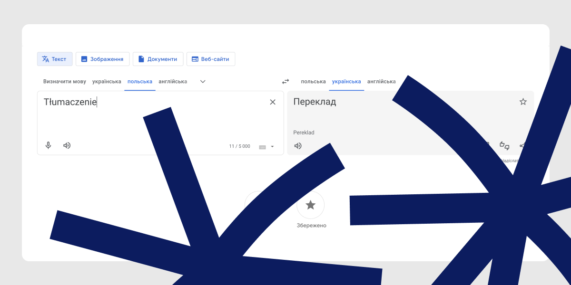The width and height of the screenshot is (571, 285).
Task: Listen to the source text pronunciation
Action: pyautogui.click(x=67, y=146)
